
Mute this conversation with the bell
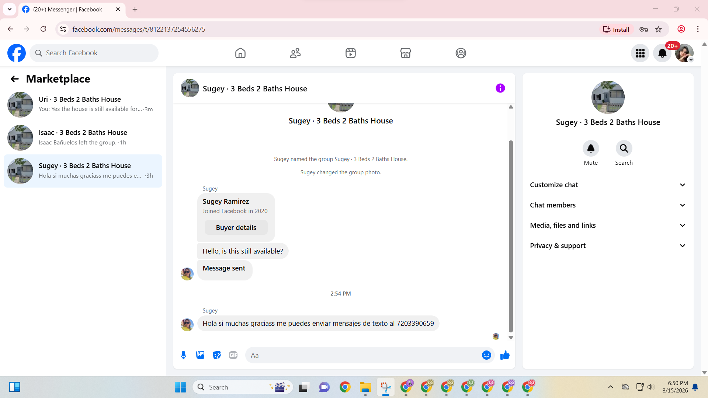pos(591,149)
